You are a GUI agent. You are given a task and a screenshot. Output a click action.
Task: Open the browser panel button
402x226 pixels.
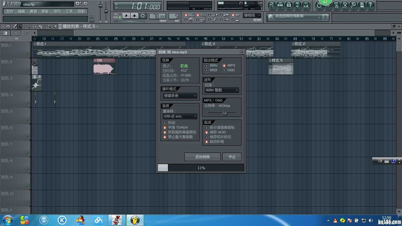coord(298,5)
